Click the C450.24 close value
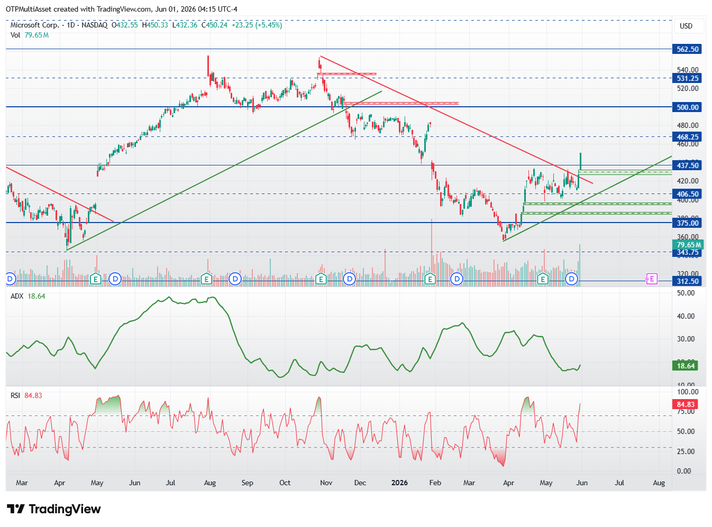 (214, 25)
